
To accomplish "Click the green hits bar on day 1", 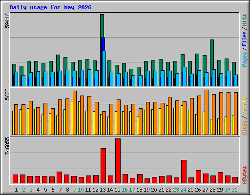I will (14, 68).
